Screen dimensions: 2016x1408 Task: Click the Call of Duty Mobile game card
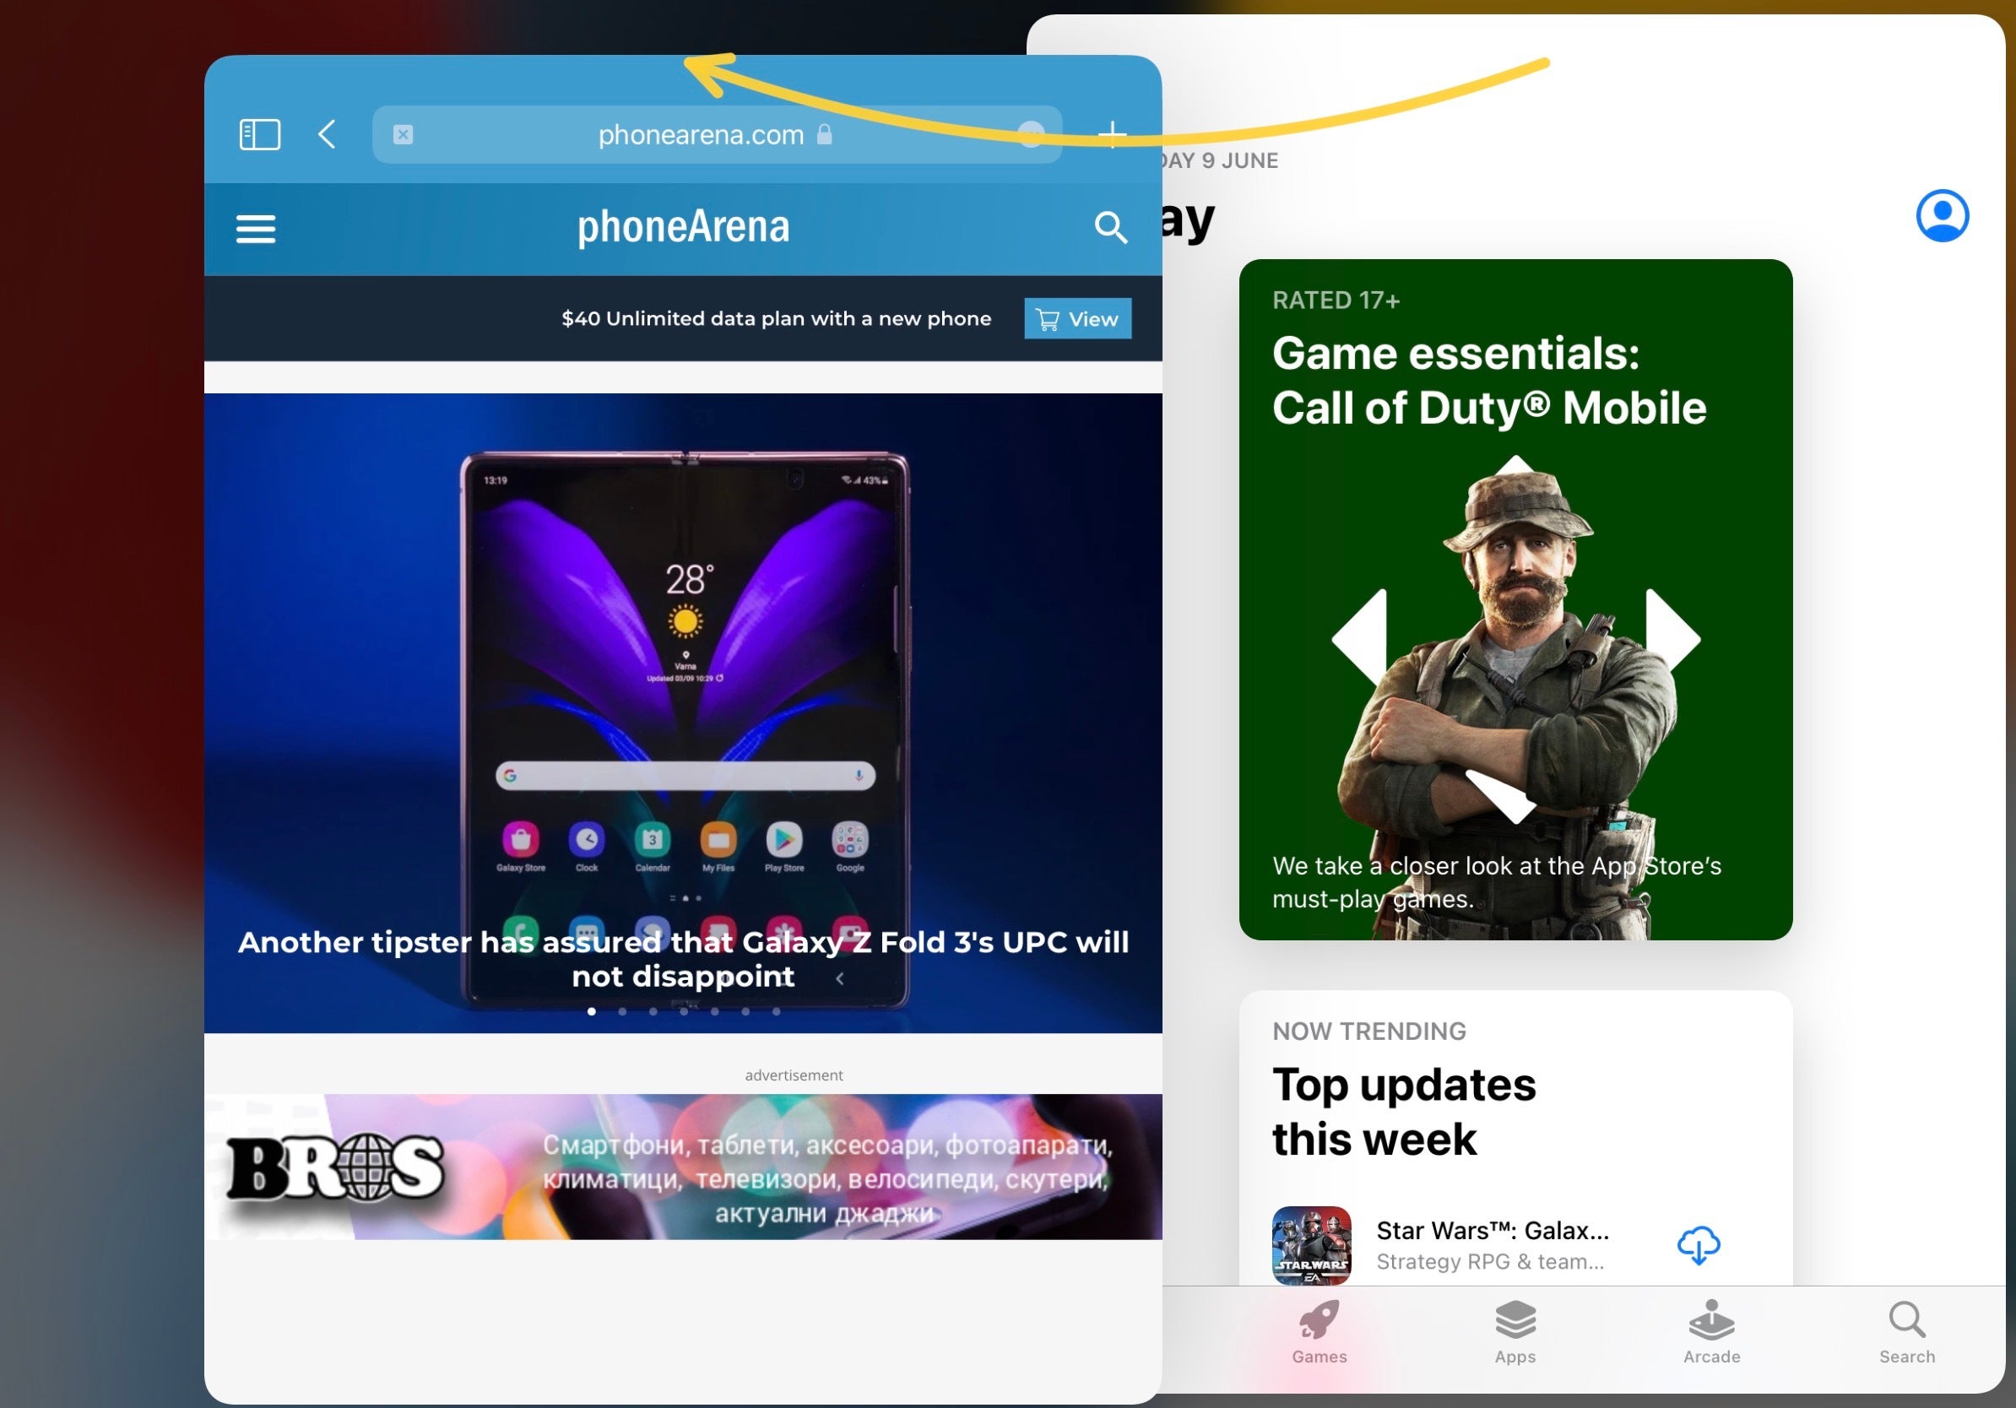tap(1516, 600)
